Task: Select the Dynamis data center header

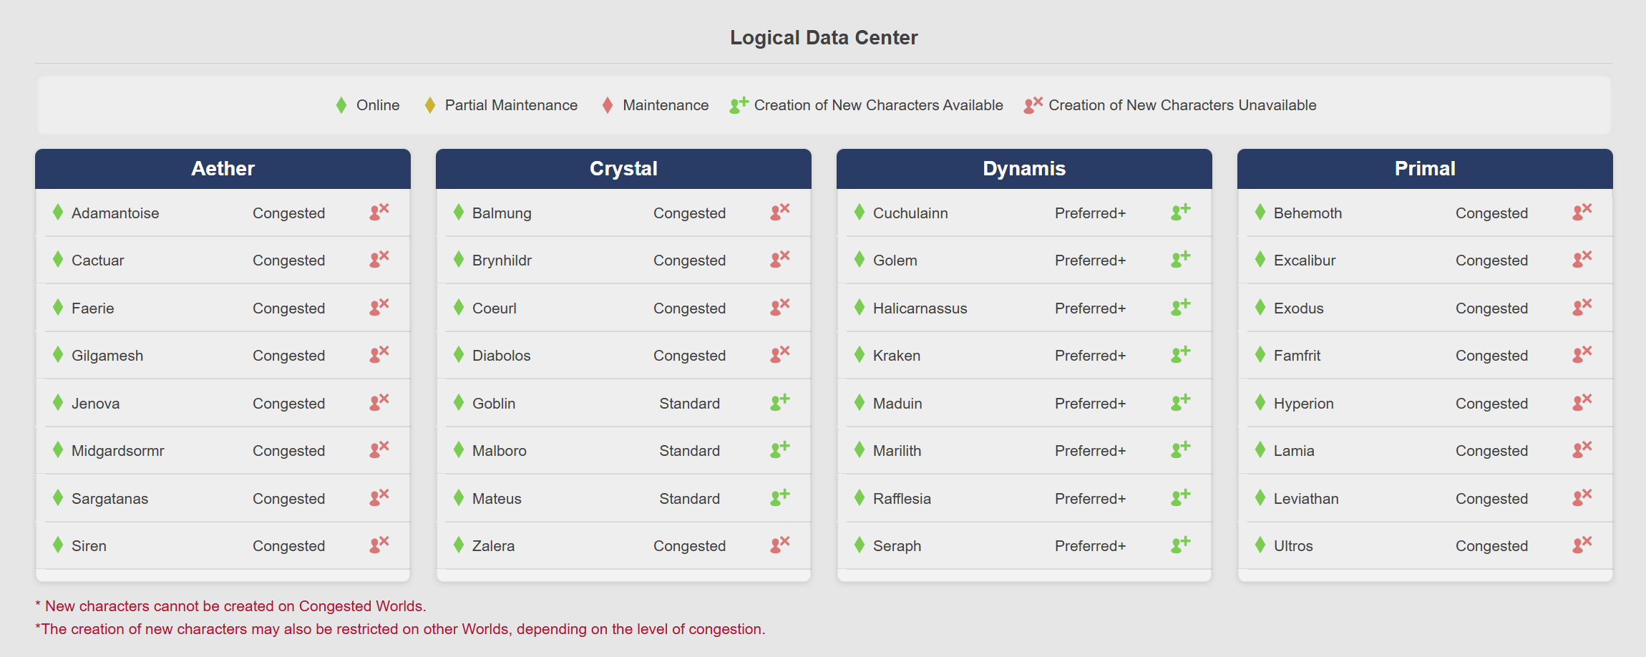Action: tap(1024, 169)
